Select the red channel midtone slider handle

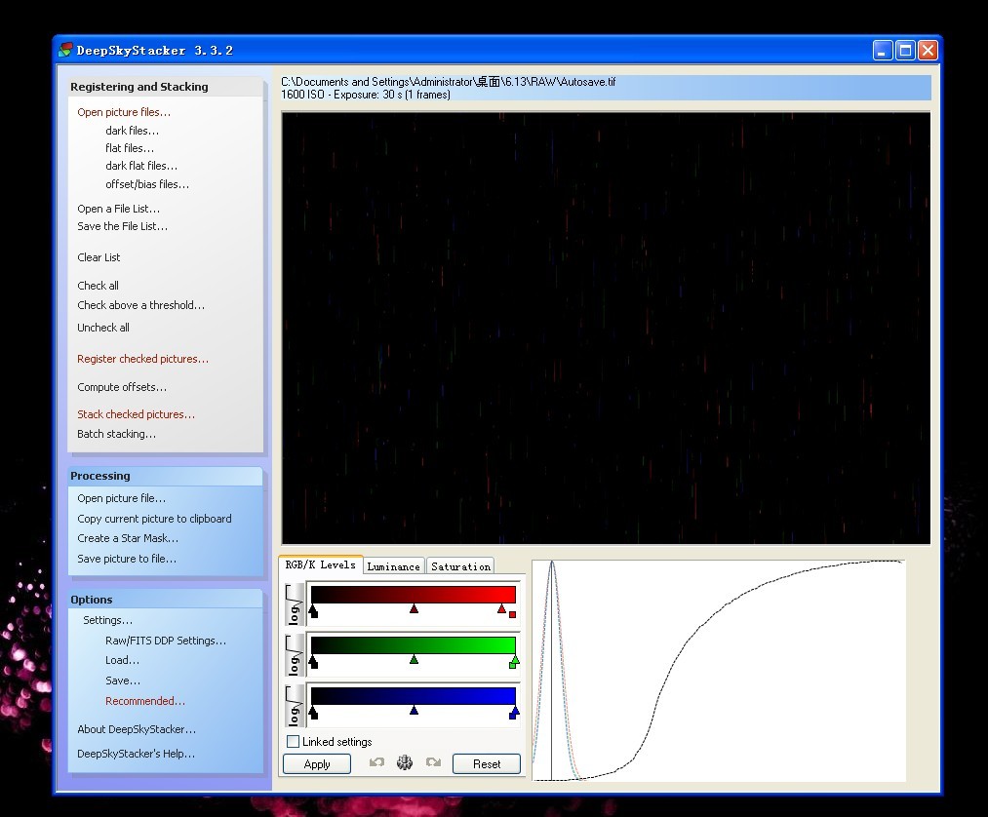click(414, 608)
